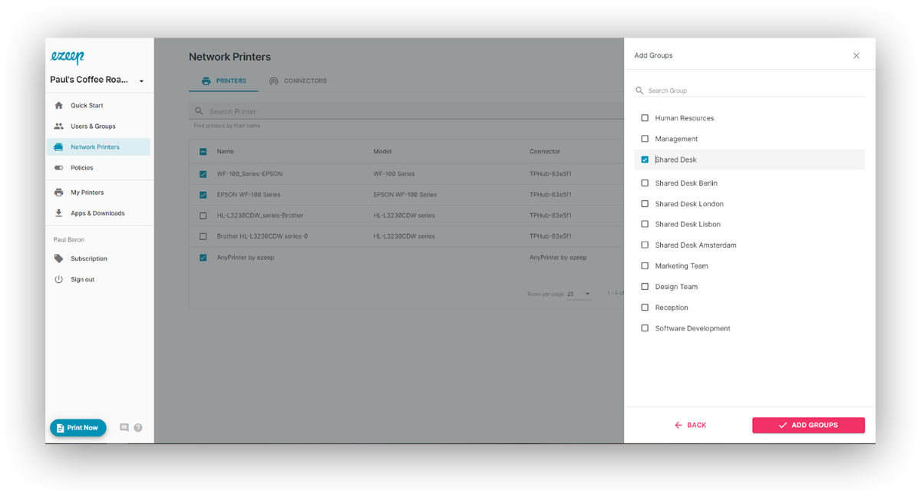Image resolution: width=921 pixels, height=497 pixels.
Task: Click the Network Printers sidebar icon
Action: coord(59,146)
